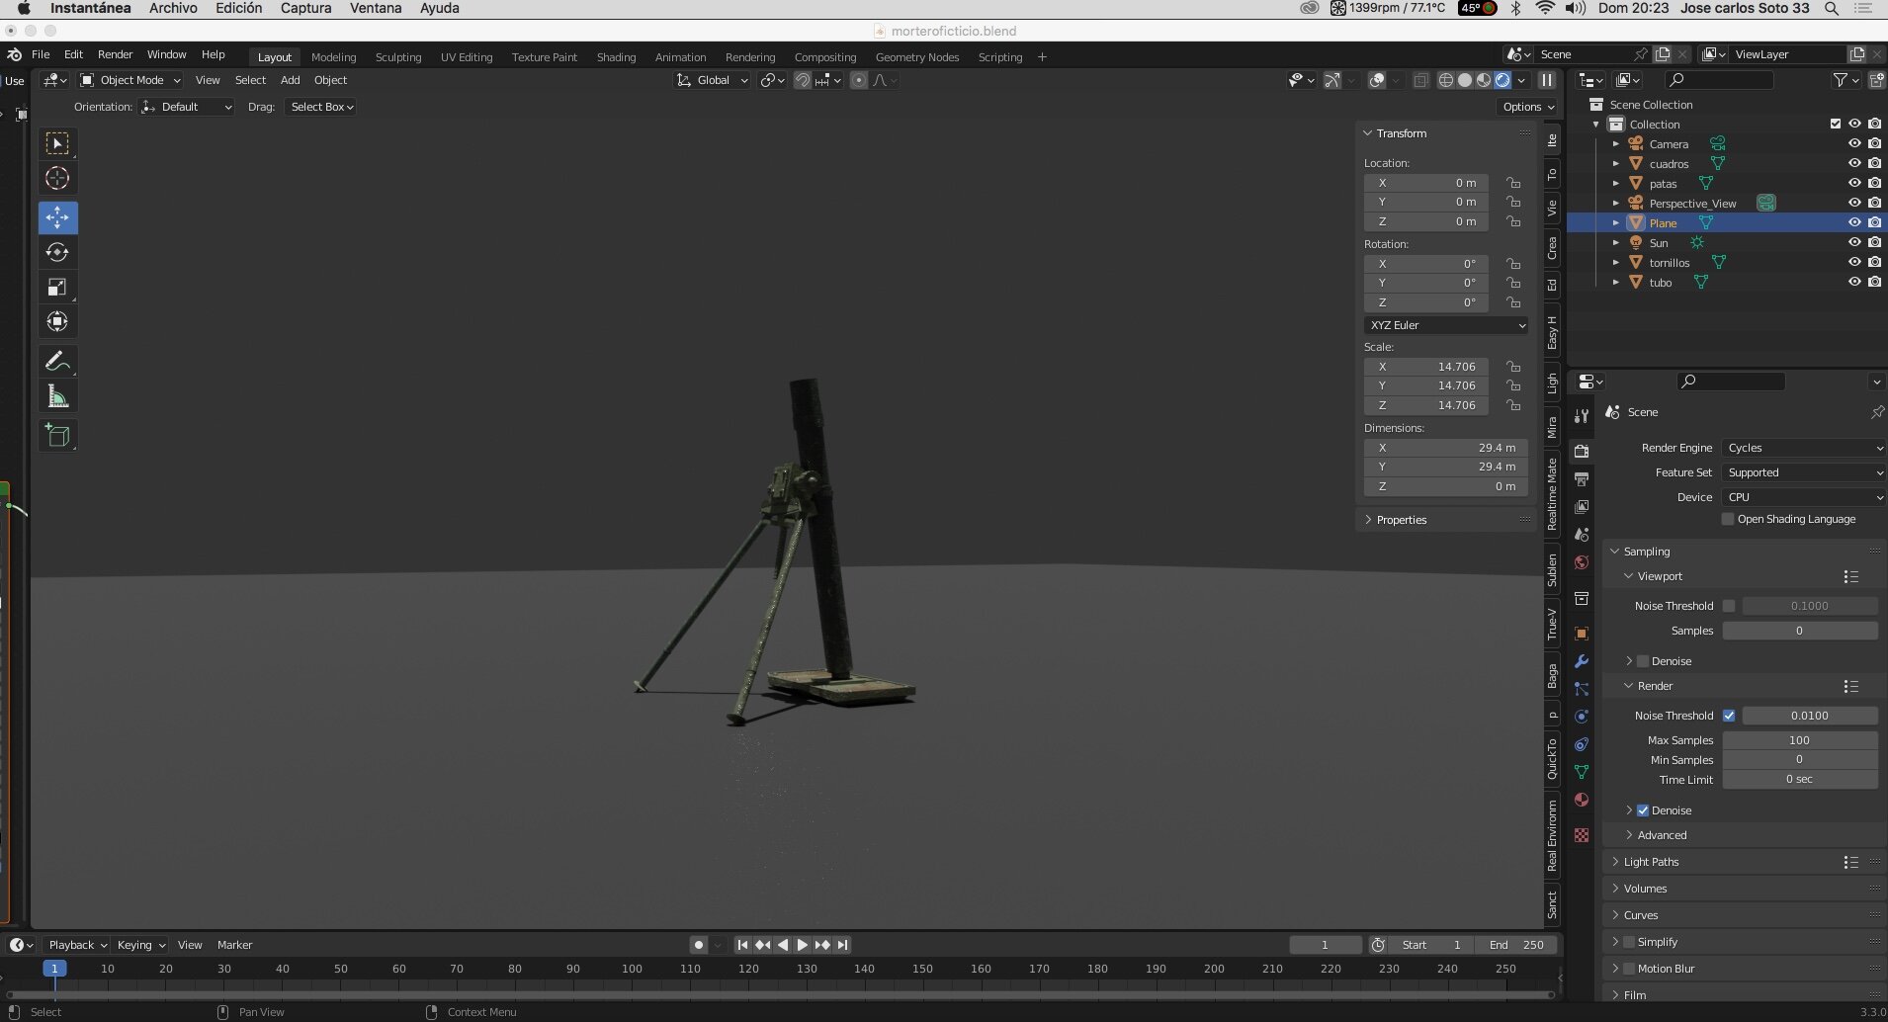Screen dimensions: 1888x1022
Task: Toggle X-ray view in viewport header
Action: (1420, 80)
